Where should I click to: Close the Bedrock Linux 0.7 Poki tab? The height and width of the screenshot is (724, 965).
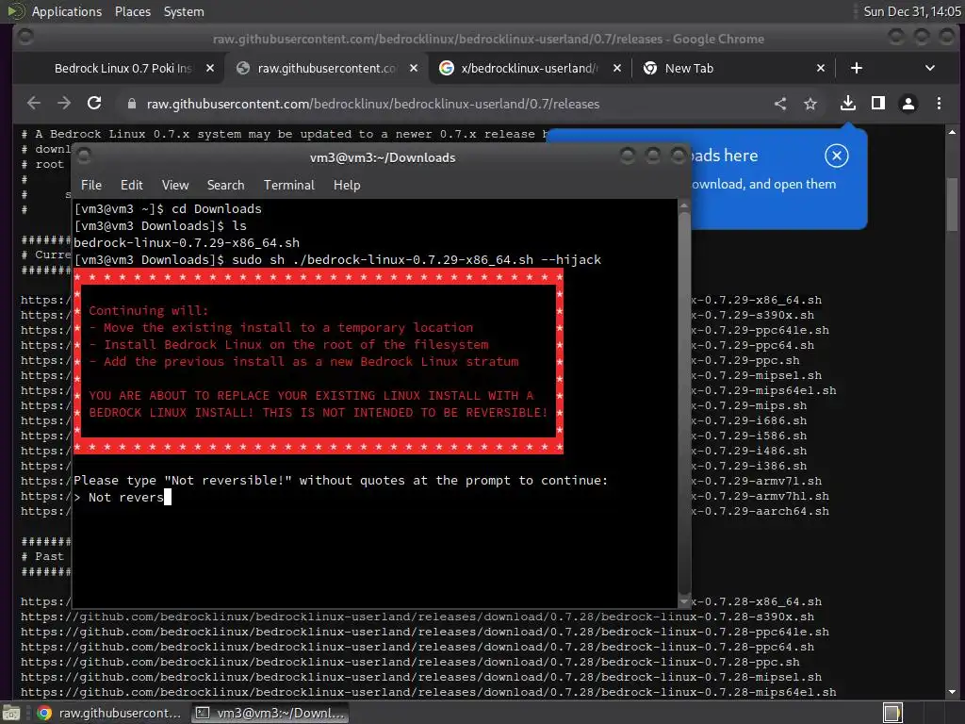click(210, 68)
